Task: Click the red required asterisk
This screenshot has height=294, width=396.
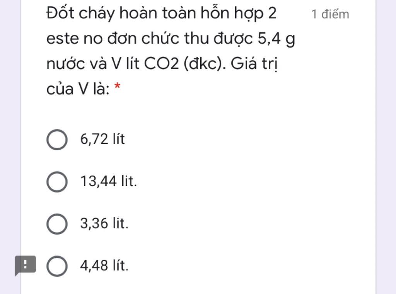Action: (x=117, y=86)
